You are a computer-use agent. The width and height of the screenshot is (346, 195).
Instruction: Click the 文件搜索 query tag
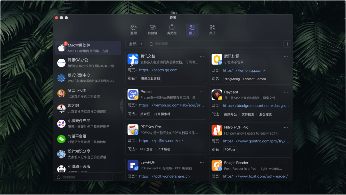click(248, 114)
